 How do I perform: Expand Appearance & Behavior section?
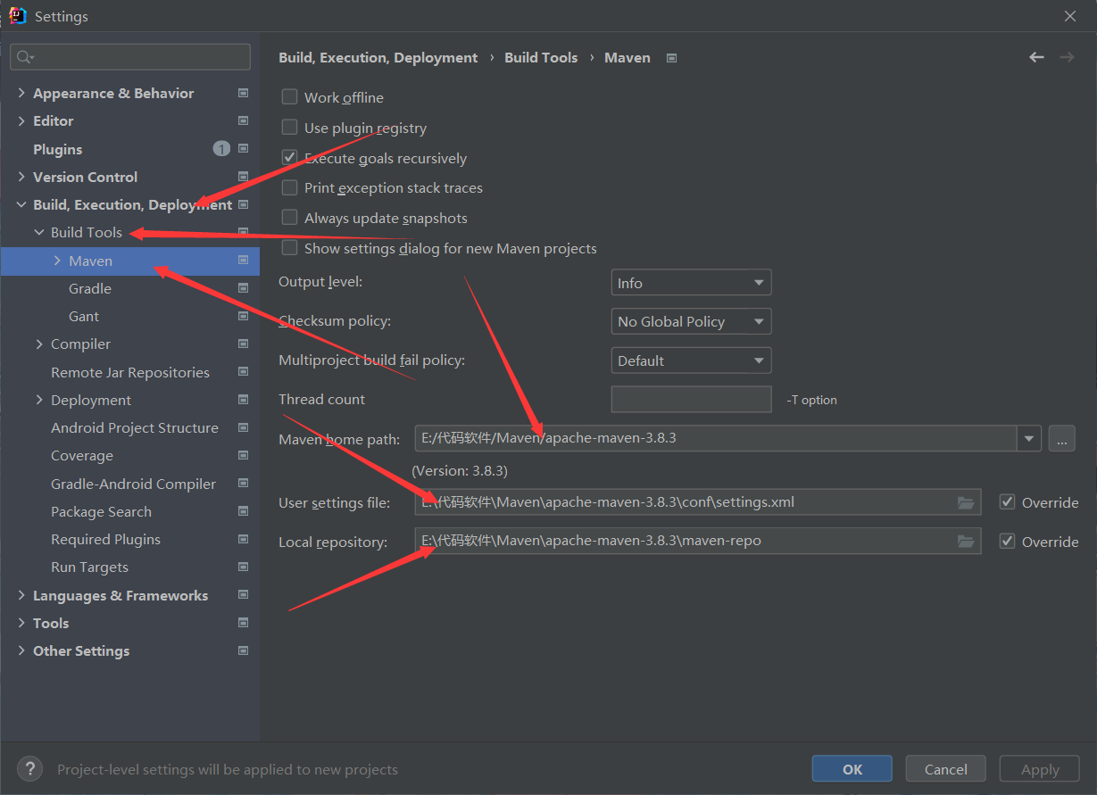pos(21,93)
